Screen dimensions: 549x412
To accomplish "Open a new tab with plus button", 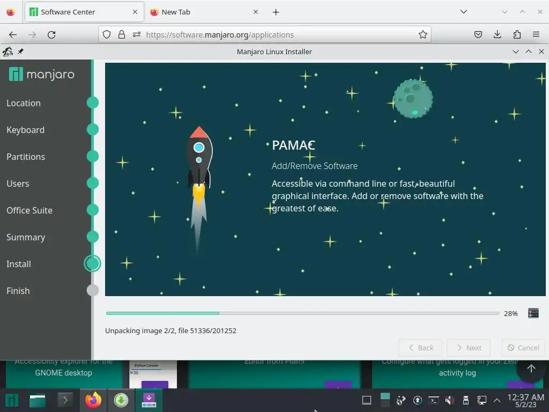I will tap(276, 12).
